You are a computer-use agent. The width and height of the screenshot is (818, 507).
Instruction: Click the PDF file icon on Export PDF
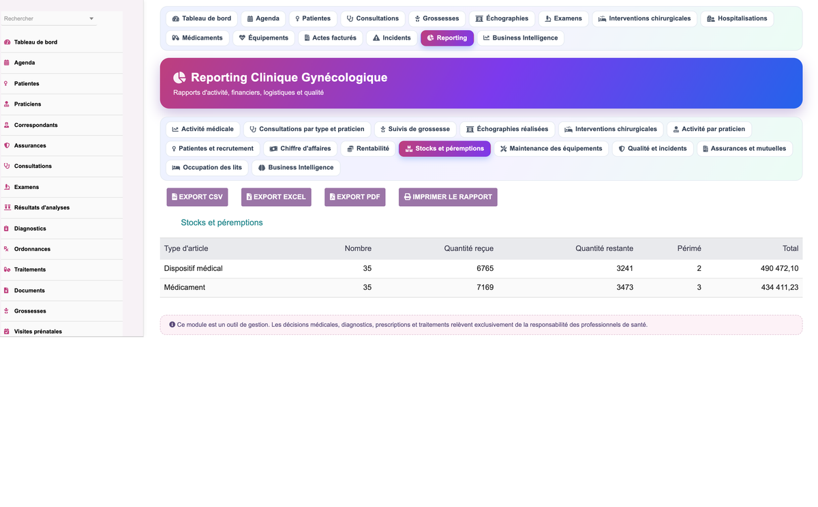(332, 197)
